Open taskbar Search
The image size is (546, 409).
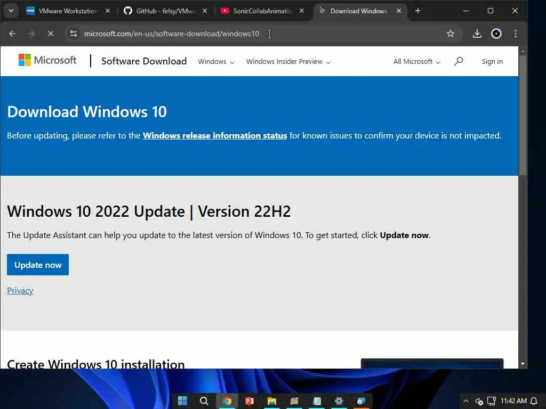point(204,400)
